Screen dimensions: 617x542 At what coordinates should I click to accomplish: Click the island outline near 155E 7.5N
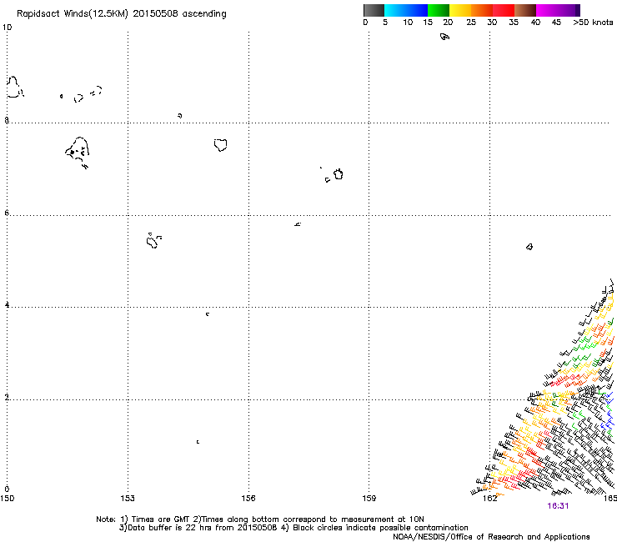(x=220, y=145)
